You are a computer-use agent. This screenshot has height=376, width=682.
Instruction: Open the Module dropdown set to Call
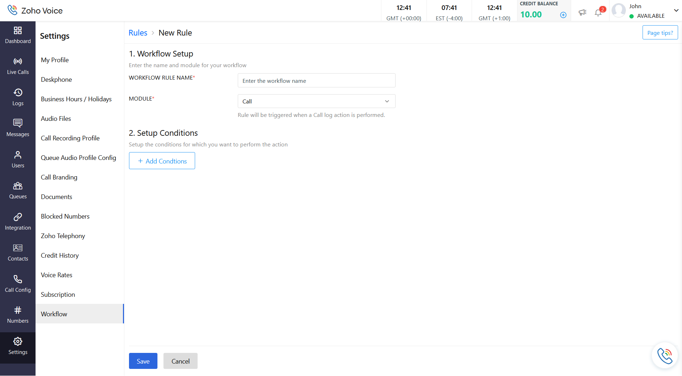coord(316,101)
